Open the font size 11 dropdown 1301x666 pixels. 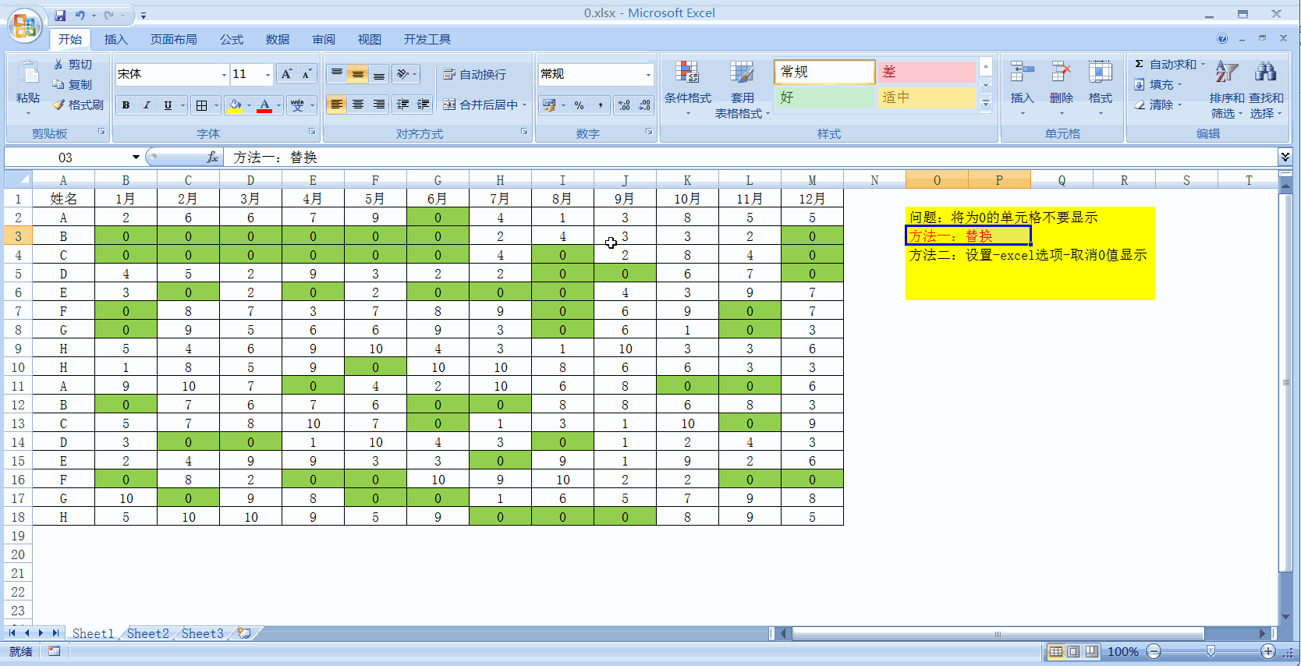268,75
